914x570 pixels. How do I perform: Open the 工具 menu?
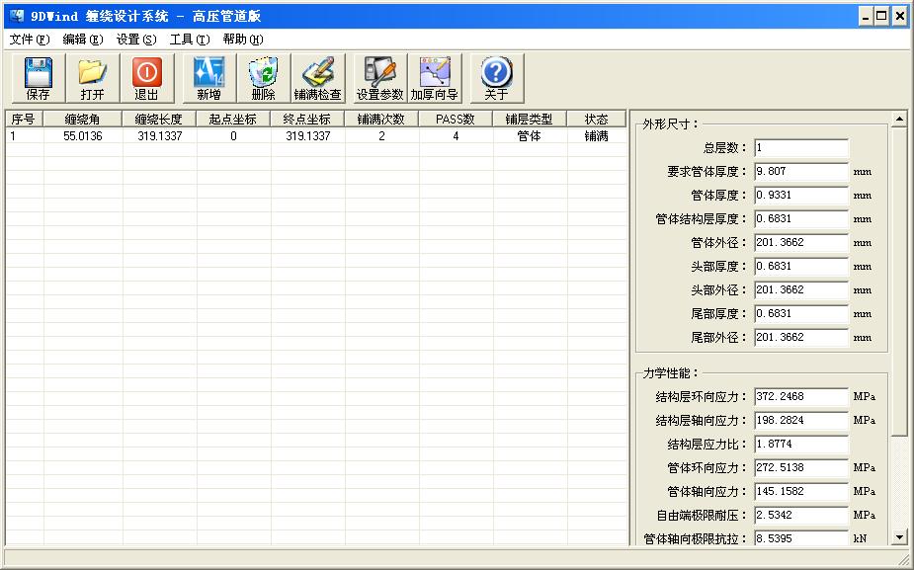[189, 40]
